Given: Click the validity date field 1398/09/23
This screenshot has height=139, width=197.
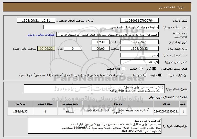Looking at the screenshot, I should 139,49.
